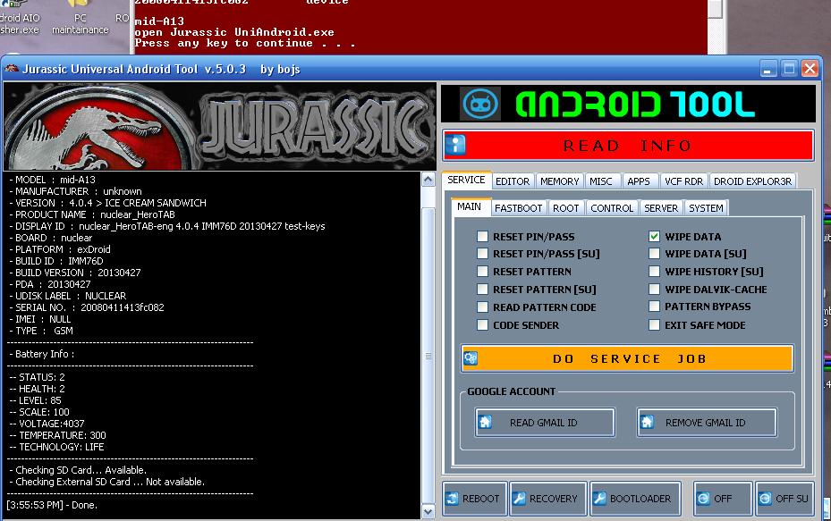
Task: Click the REBOOT icon button
Action: pos(451,499)
